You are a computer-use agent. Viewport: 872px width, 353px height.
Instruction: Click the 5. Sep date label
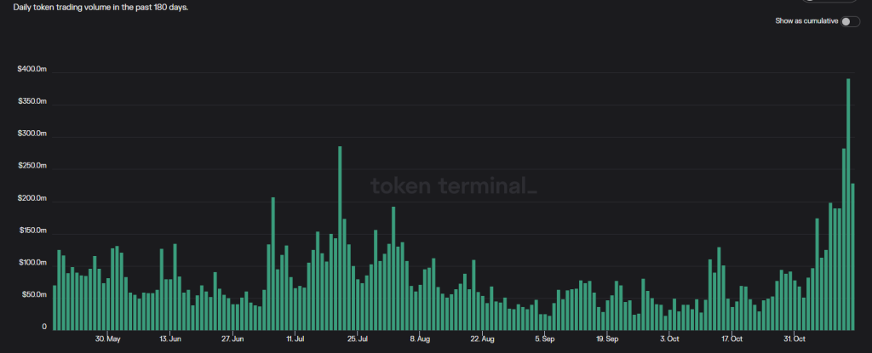click(x=544, y=339)
